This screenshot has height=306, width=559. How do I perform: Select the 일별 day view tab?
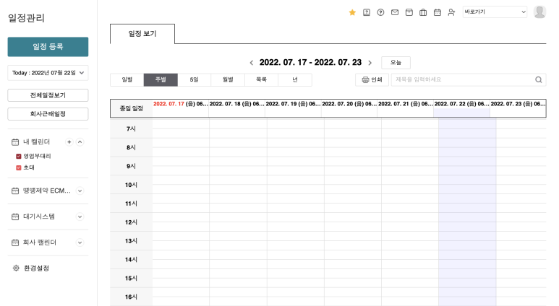(x=127, y=80)
